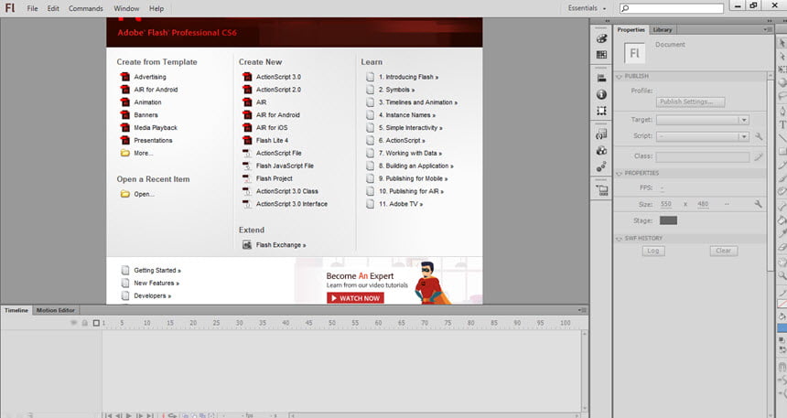Open the Project panel folder icon
787x418 pixels.
[x=601, y=189]
